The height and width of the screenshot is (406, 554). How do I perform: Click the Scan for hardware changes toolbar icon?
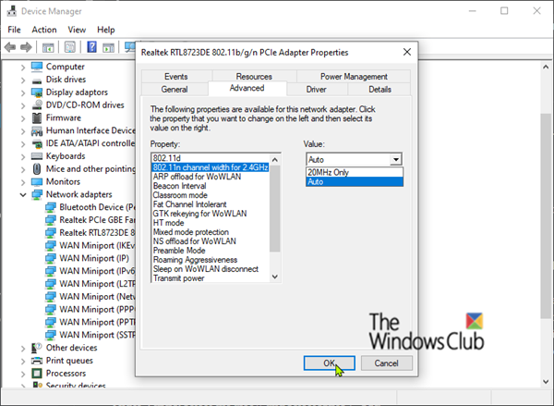pos(130,47)
